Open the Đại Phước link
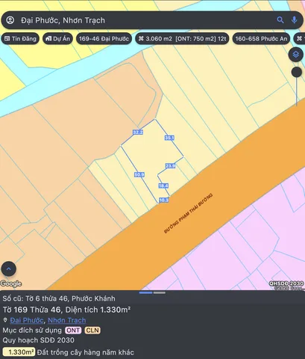The image size is (305, 359). [27, 320]
